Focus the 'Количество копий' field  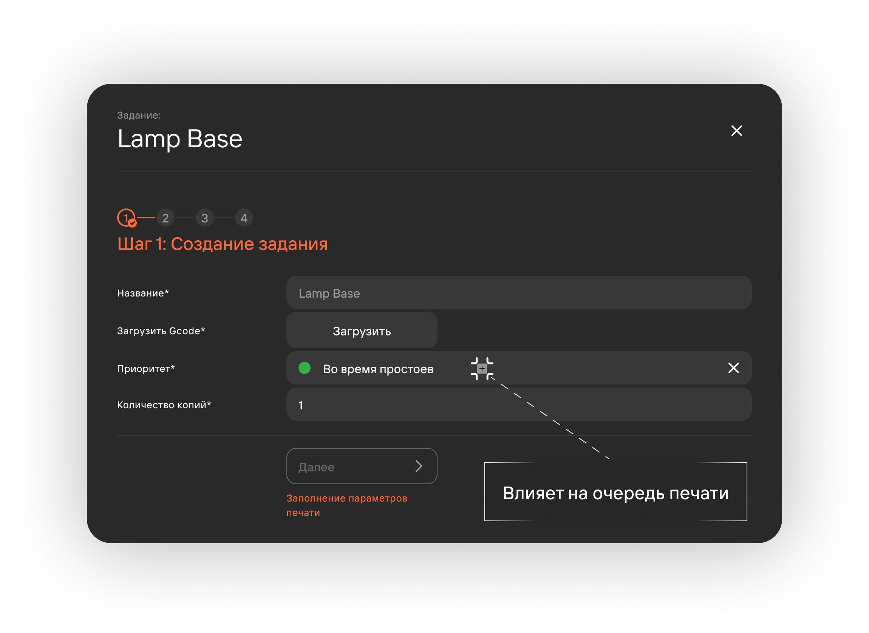pyautogui.click(x=519, y=404)
